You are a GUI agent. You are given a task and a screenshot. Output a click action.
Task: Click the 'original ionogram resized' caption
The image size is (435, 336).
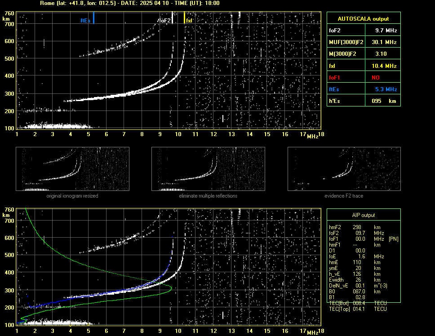pyautogui.click(x=72, y=196)
